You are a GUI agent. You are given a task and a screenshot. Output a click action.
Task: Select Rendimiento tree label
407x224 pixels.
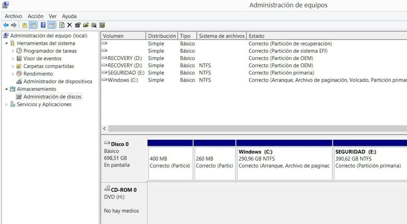(x=38, y=74)
